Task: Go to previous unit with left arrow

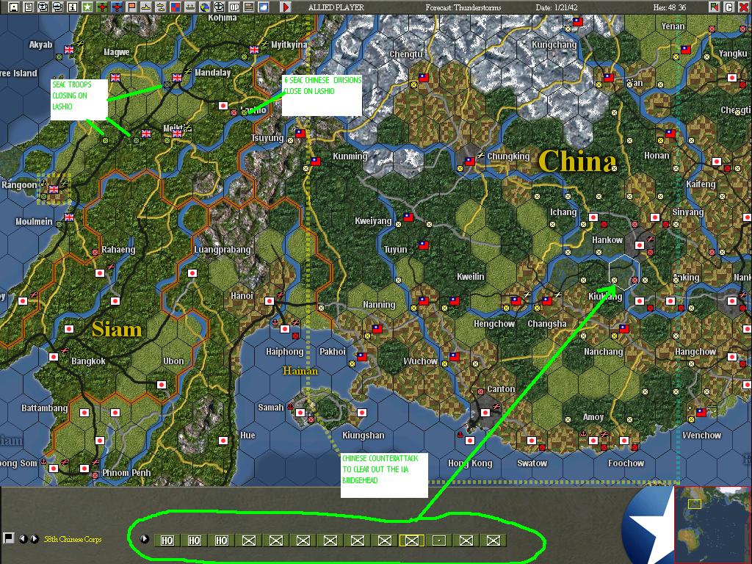Action: pos(23,538)
